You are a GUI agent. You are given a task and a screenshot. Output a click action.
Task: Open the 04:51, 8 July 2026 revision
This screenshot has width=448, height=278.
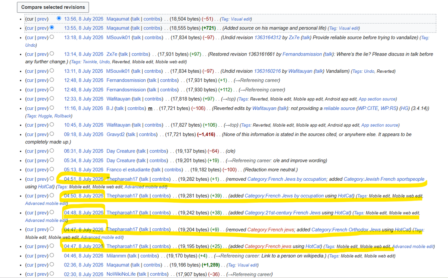coord(84,179)
